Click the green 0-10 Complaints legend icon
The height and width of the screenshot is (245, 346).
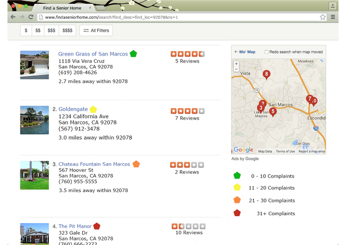237,176
